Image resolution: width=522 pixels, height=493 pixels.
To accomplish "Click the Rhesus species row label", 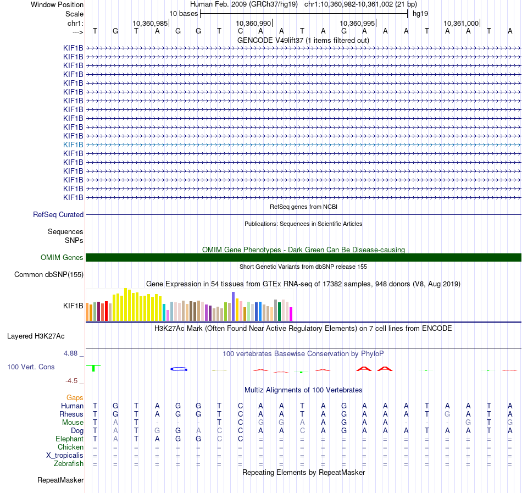I will (x=71, y=414).
